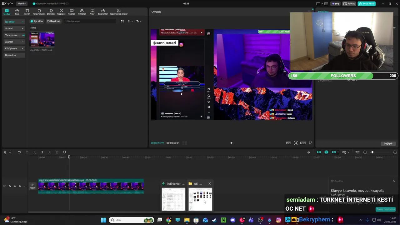Viewport: 400px width, 225px height.
Task: Switch the media grid view layout
Action: pos(122,21)
